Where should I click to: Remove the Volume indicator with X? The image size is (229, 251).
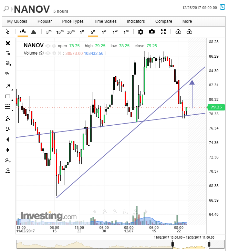(x=60, y=53)
